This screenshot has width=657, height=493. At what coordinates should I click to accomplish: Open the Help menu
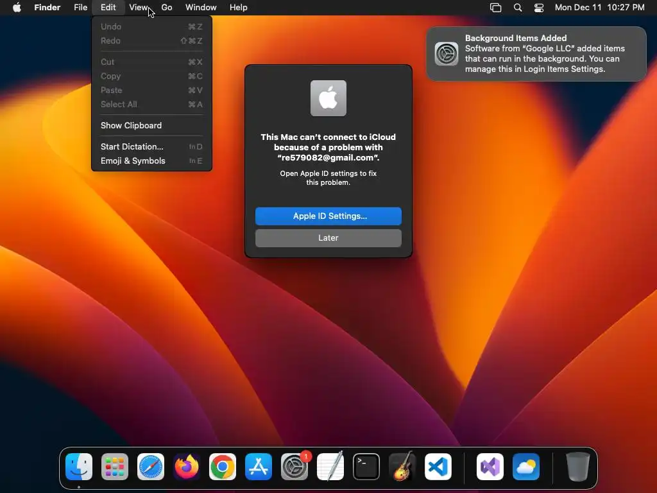[239, 8]
